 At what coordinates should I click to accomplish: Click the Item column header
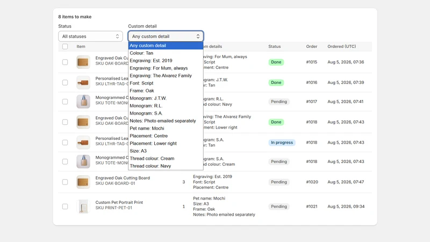[x=81, y=47]
